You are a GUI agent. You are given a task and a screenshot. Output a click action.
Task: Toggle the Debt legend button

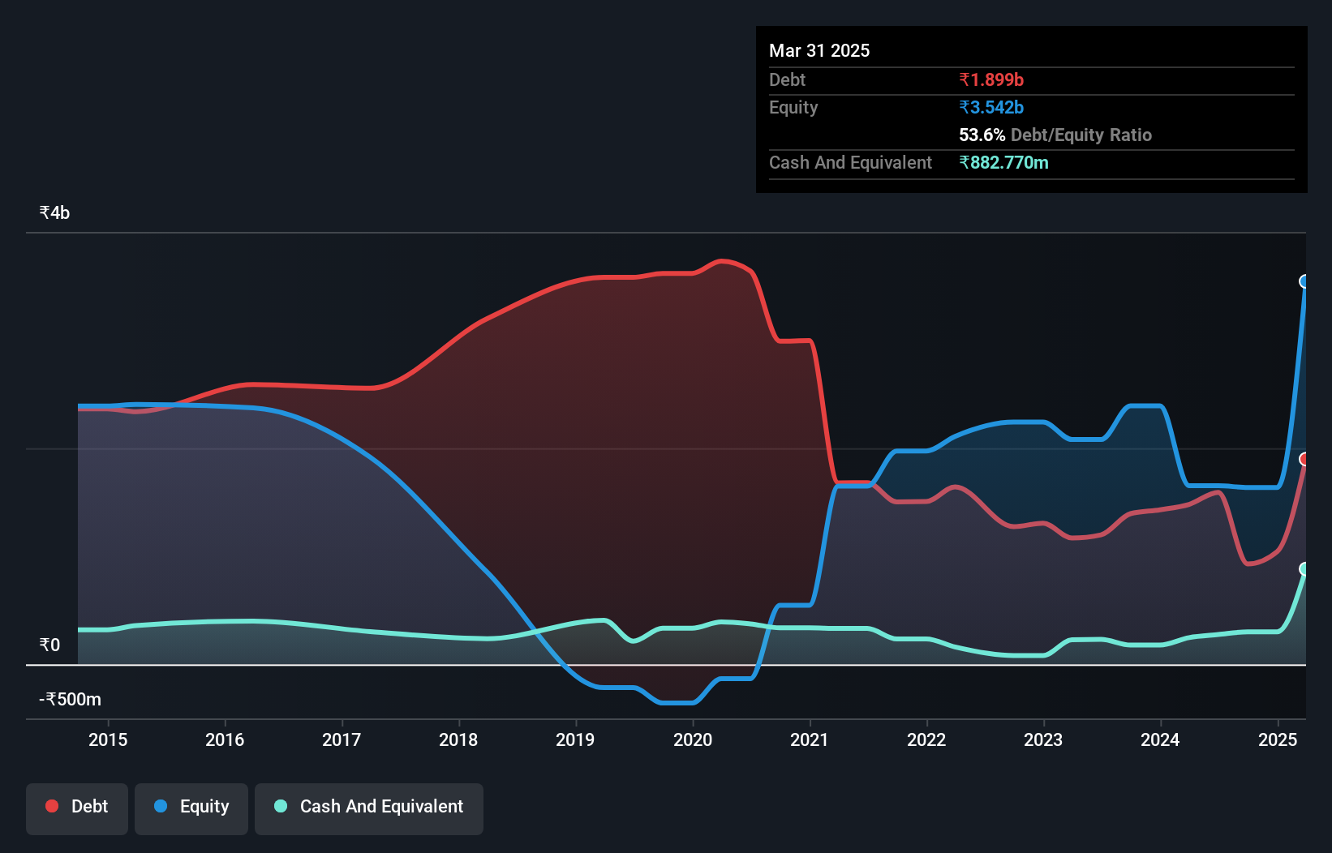(77, 808)
